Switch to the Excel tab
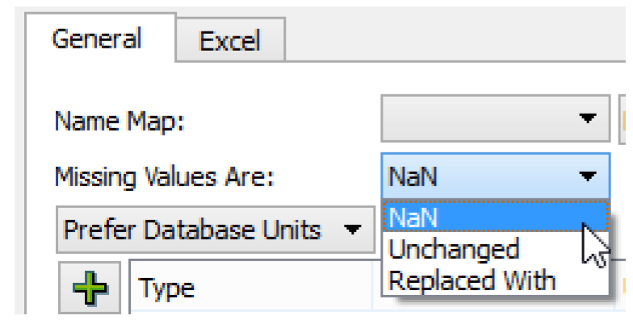633x324 pixels. coord(231,40)
